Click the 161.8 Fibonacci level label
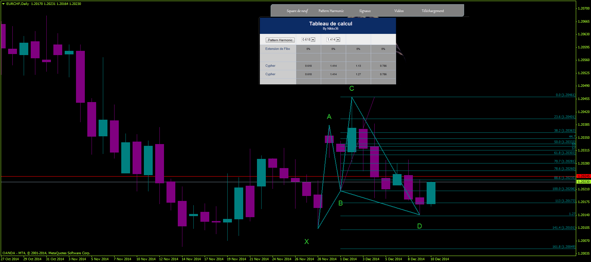The width and height of the screenshot is (591, 262). click(564, 246)
